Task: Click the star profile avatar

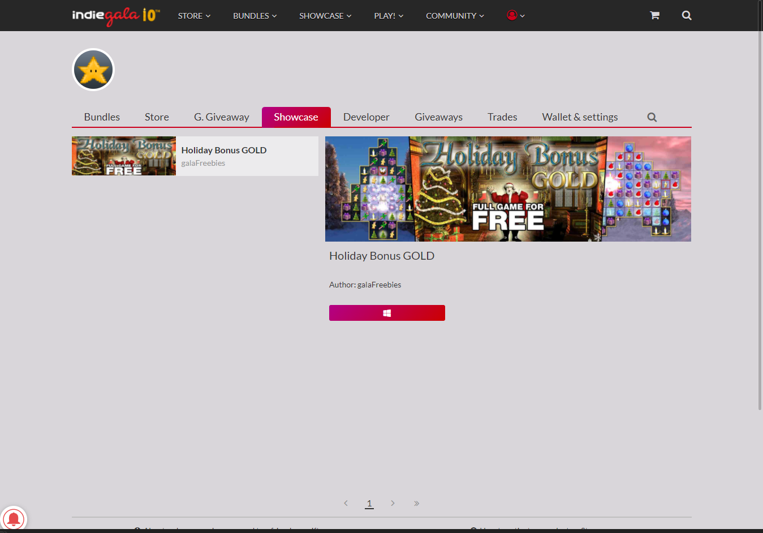Action: click(x=93, y=70)
